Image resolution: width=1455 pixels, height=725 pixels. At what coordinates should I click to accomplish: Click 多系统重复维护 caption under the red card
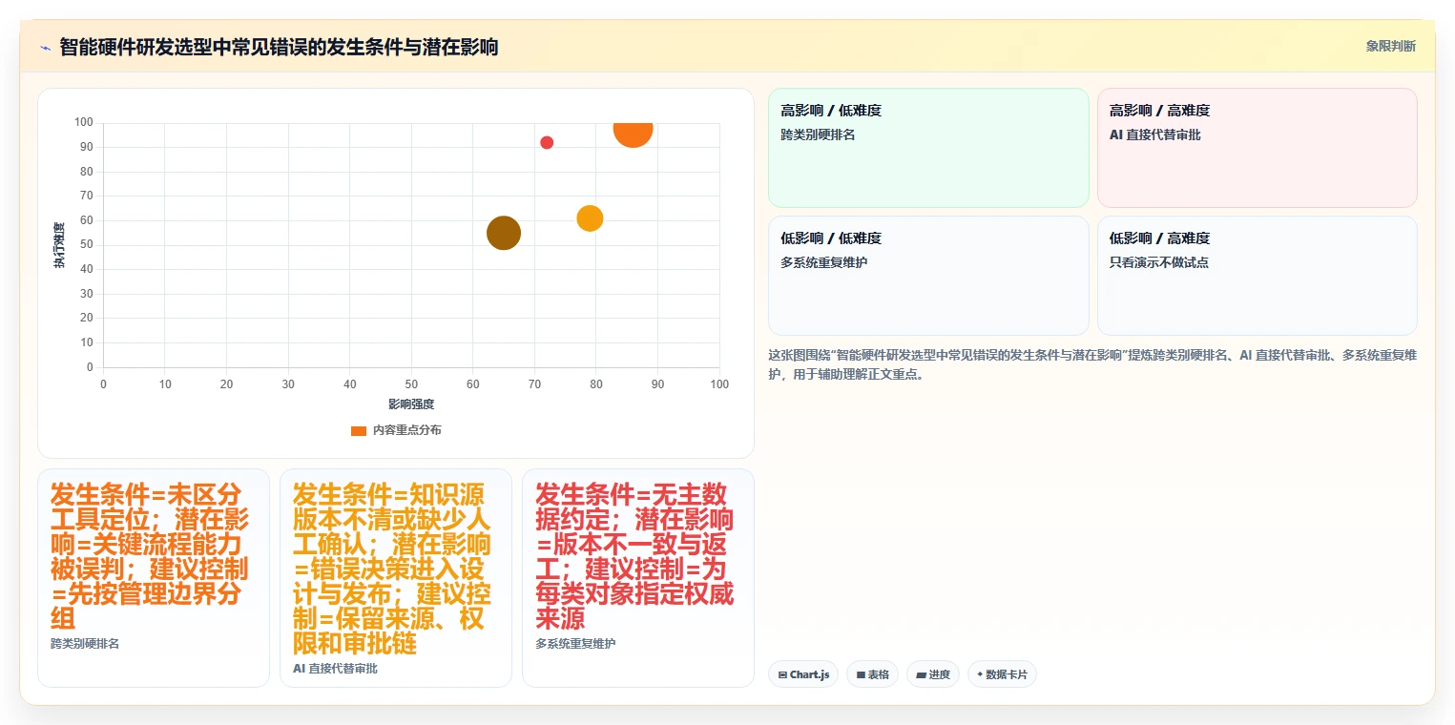[575, 644]
